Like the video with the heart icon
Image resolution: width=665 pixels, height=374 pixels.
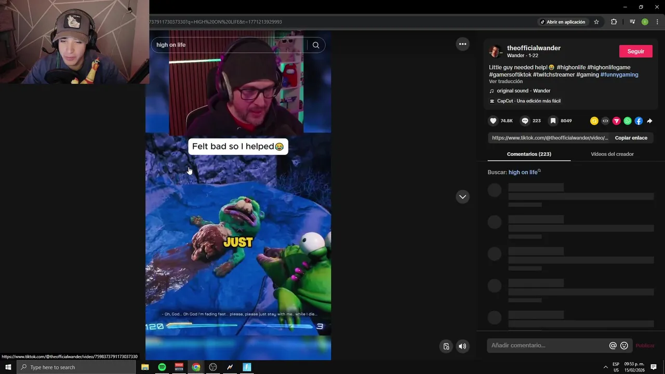click(x=493, y=121)
